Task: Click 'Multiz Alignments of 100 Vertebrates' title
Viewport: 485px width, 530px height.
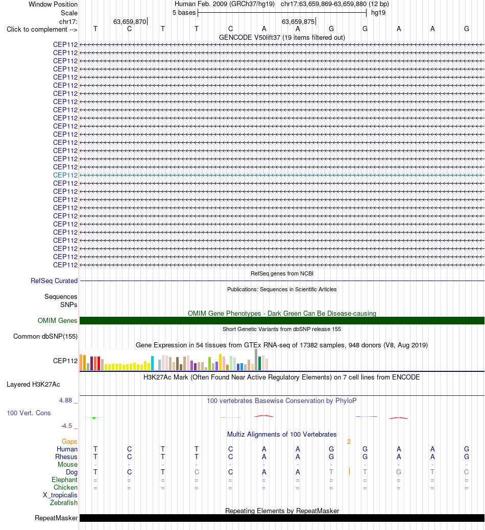Action: coord(282,434)
